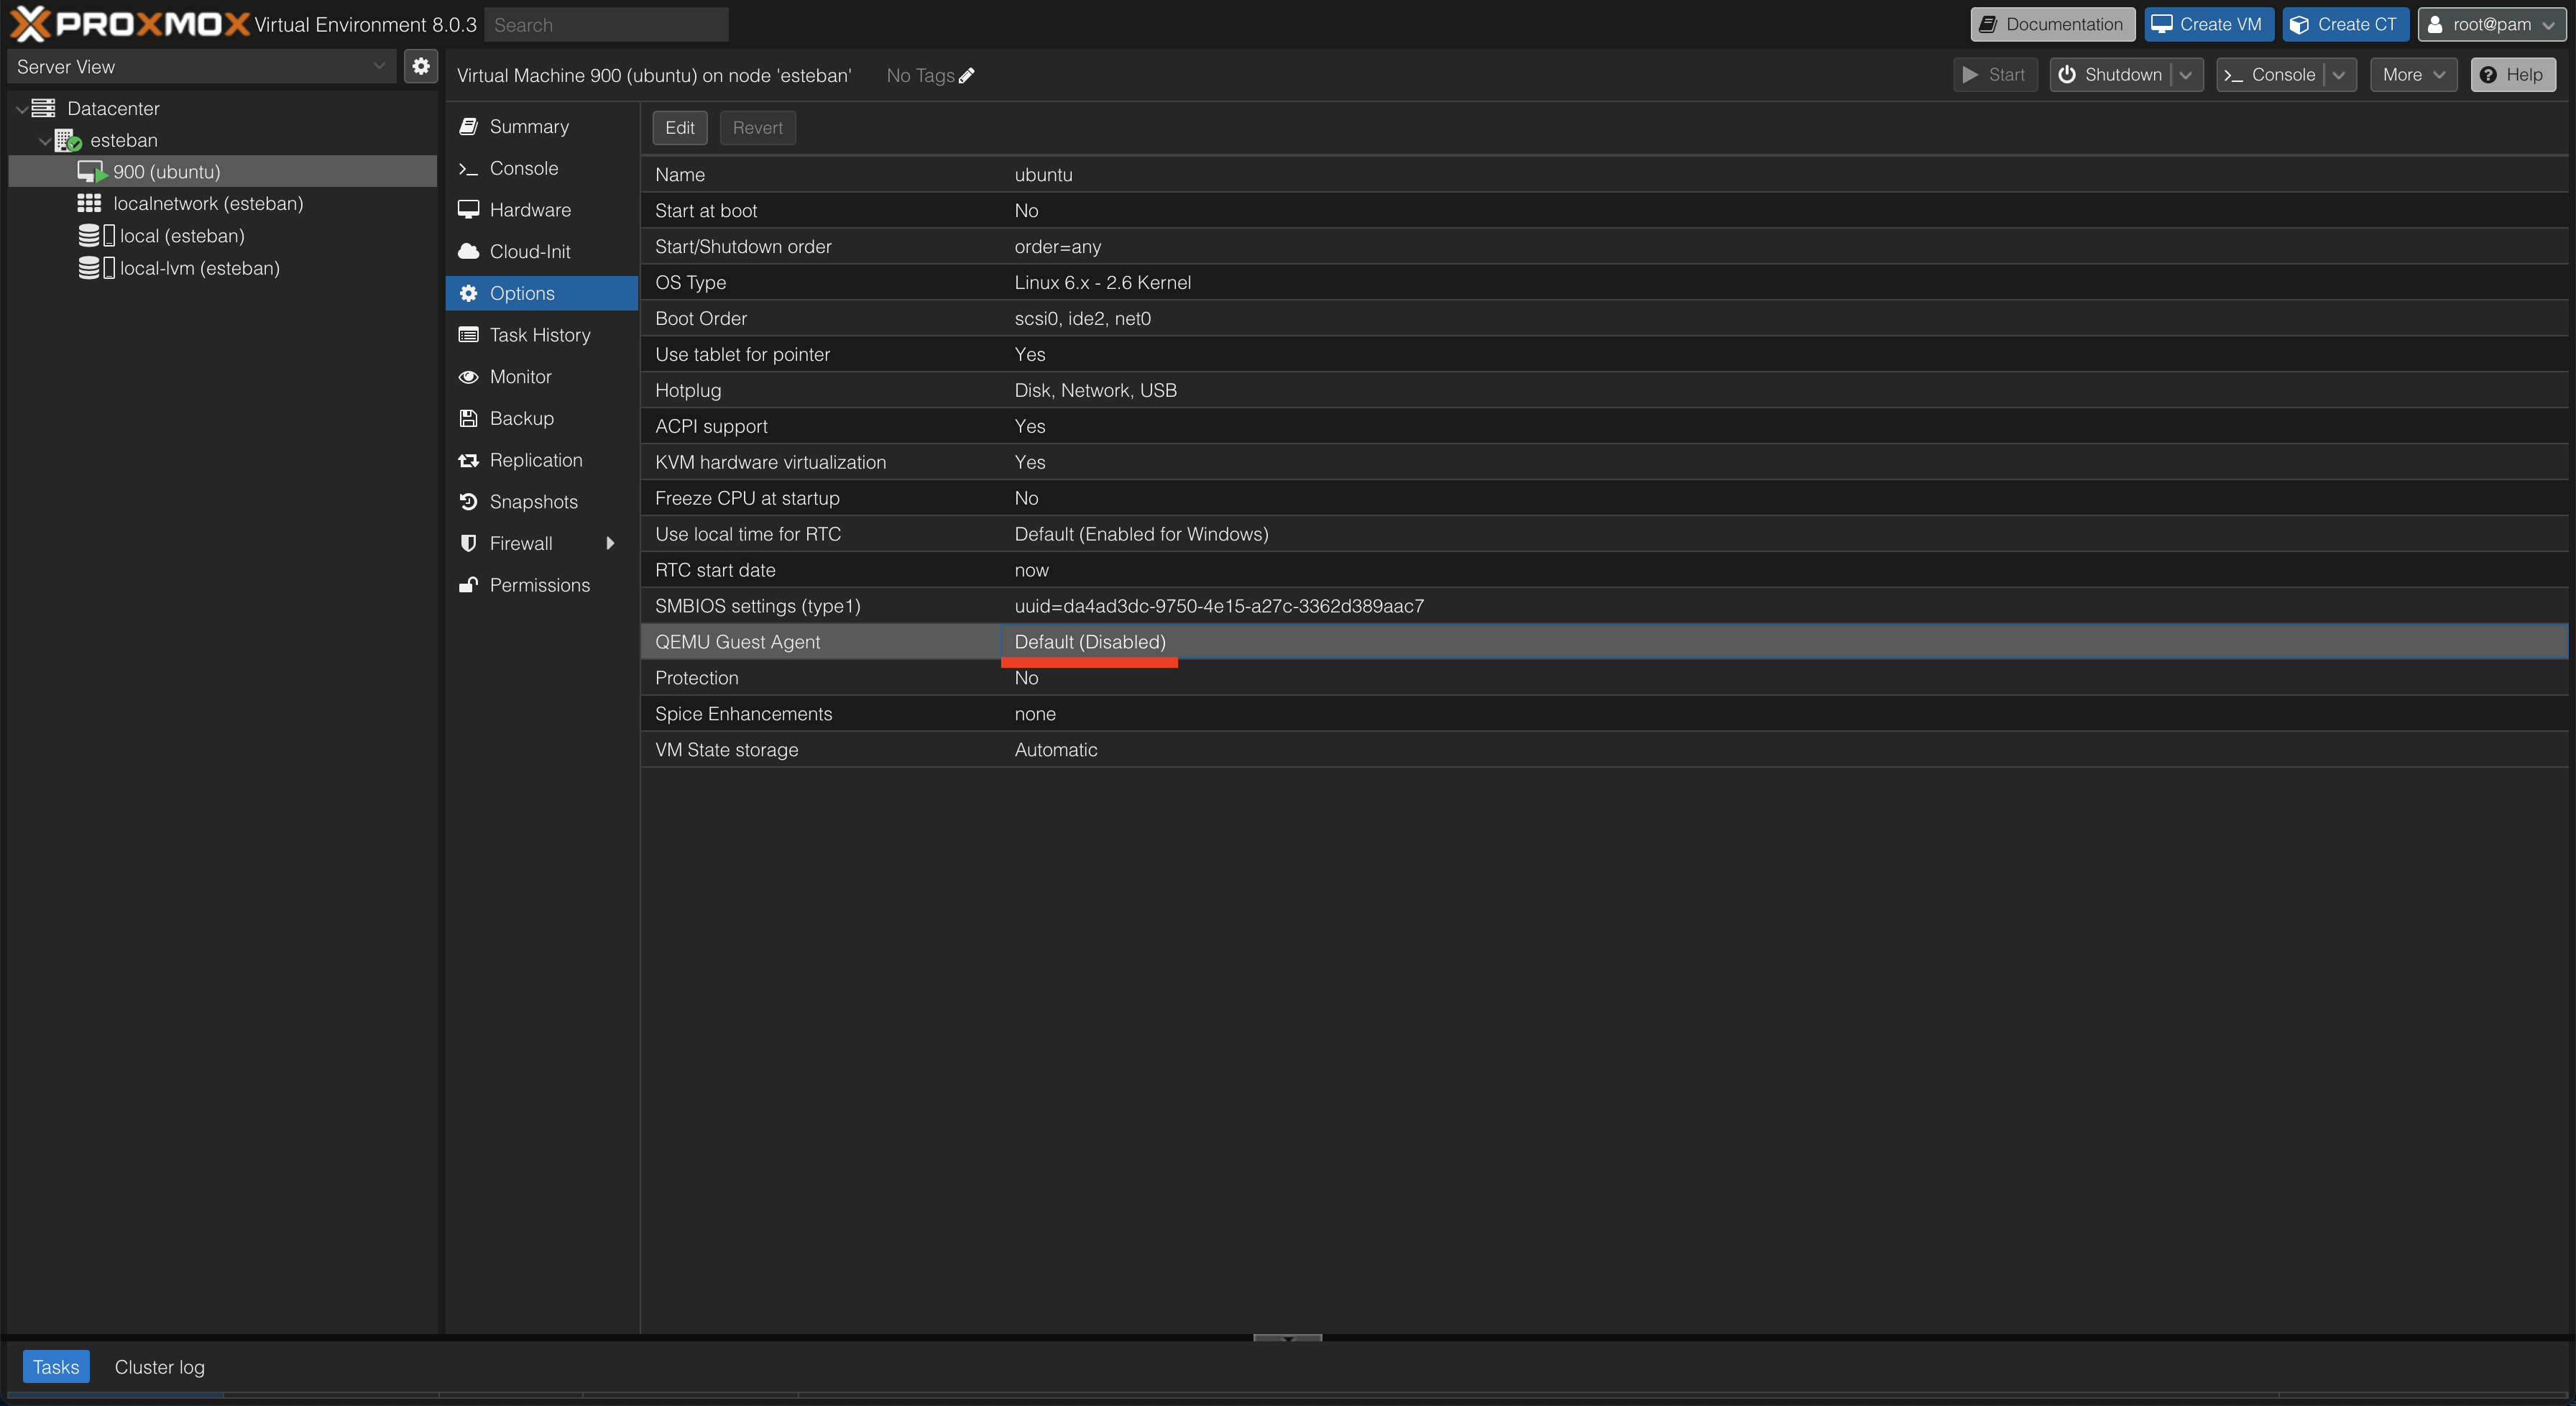Click the Shutdown button
The width and height of the screenshot is (2576, 1406).
coord(2112,75)
